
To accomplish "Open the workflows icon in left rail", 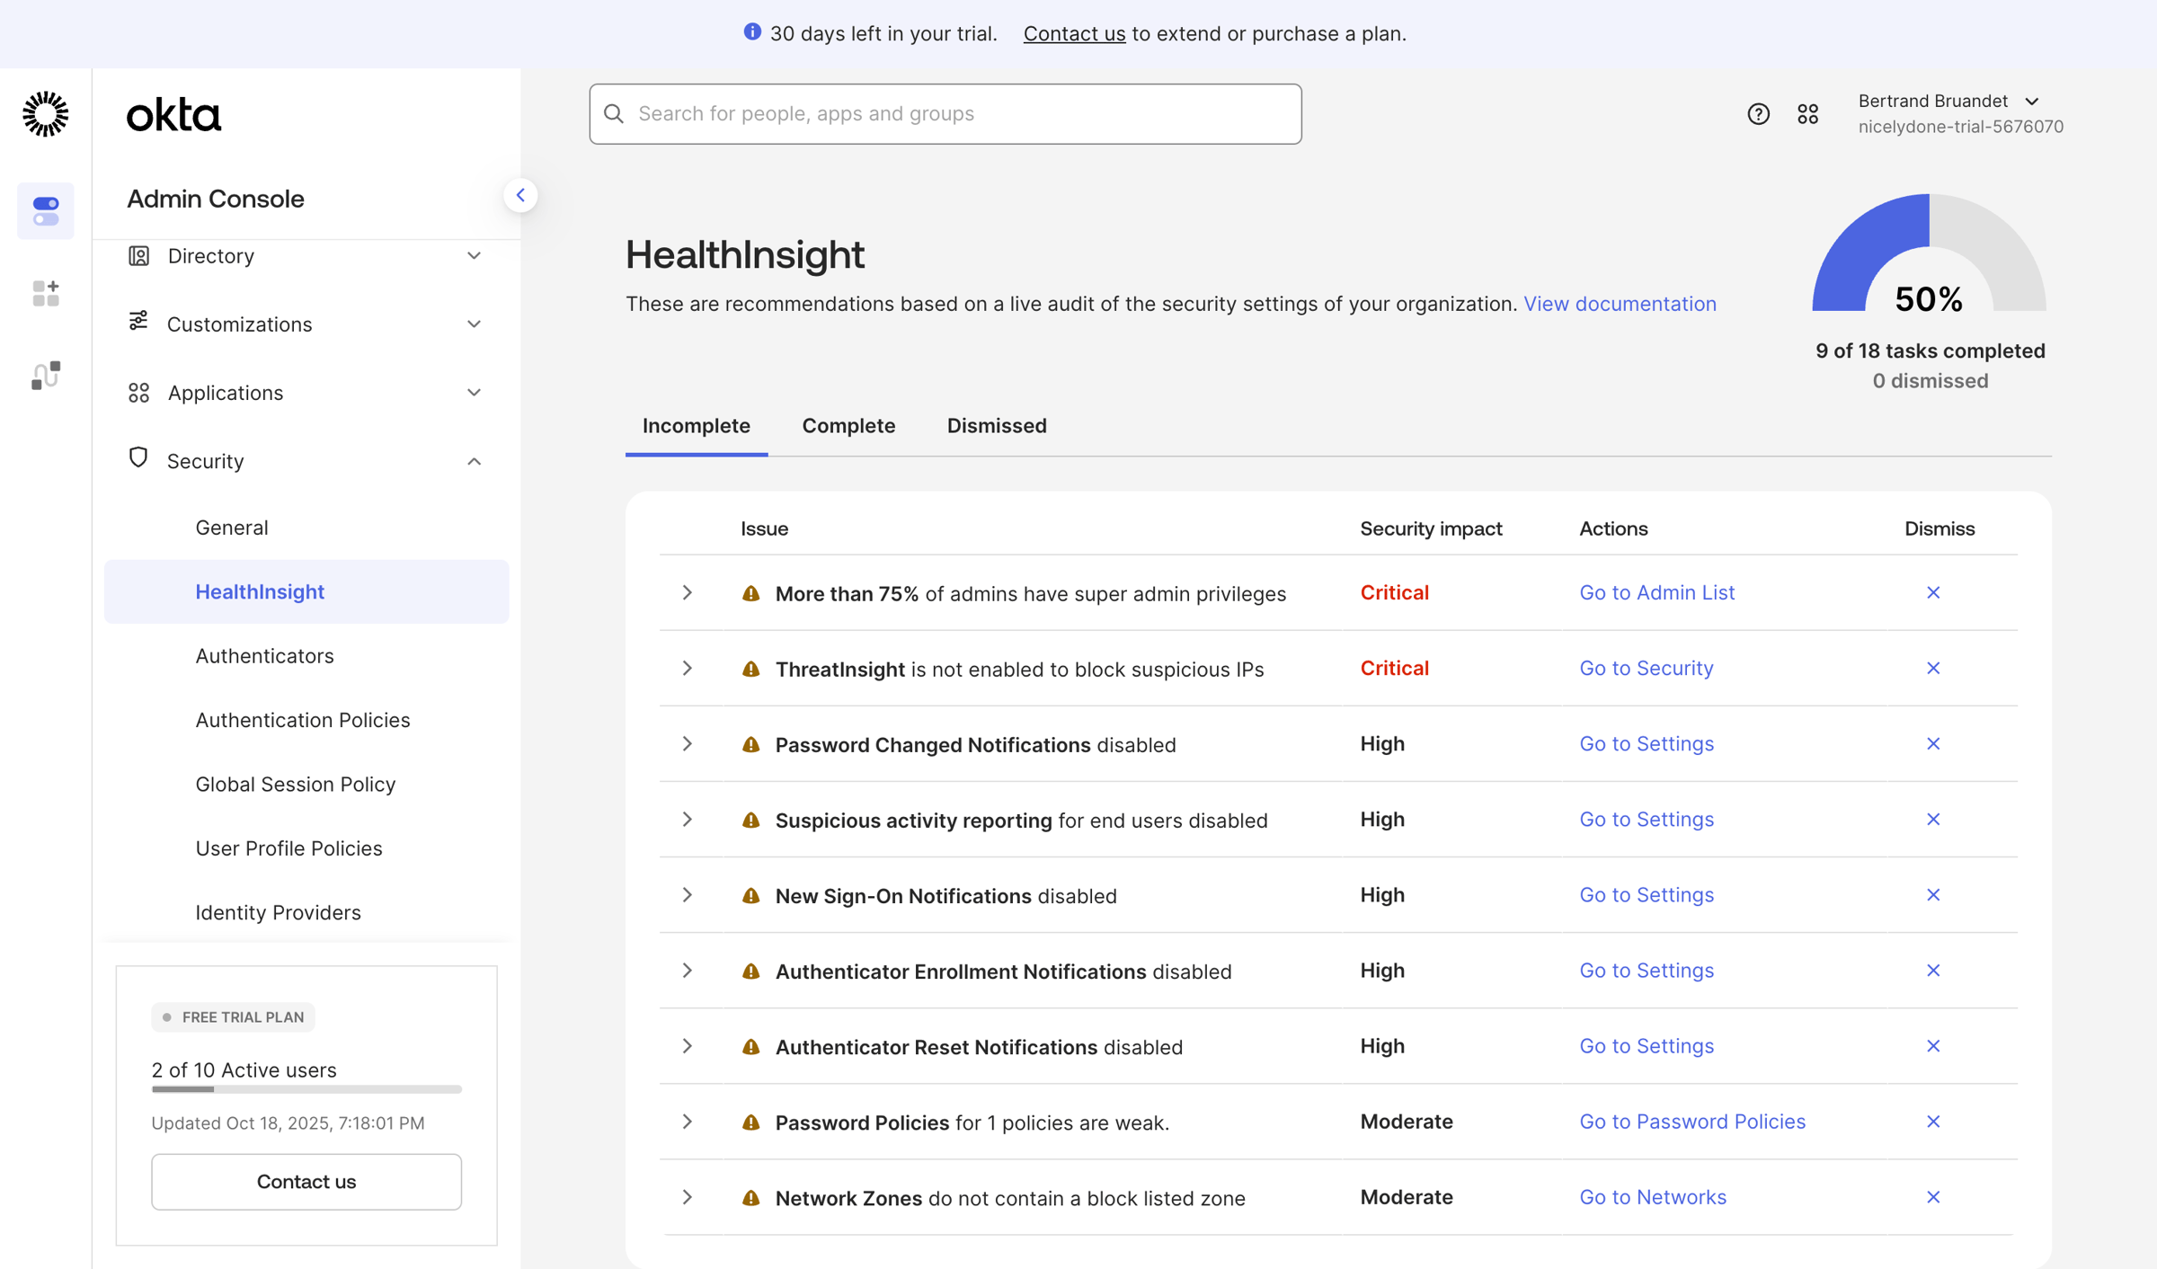I will tap(46, 375).
